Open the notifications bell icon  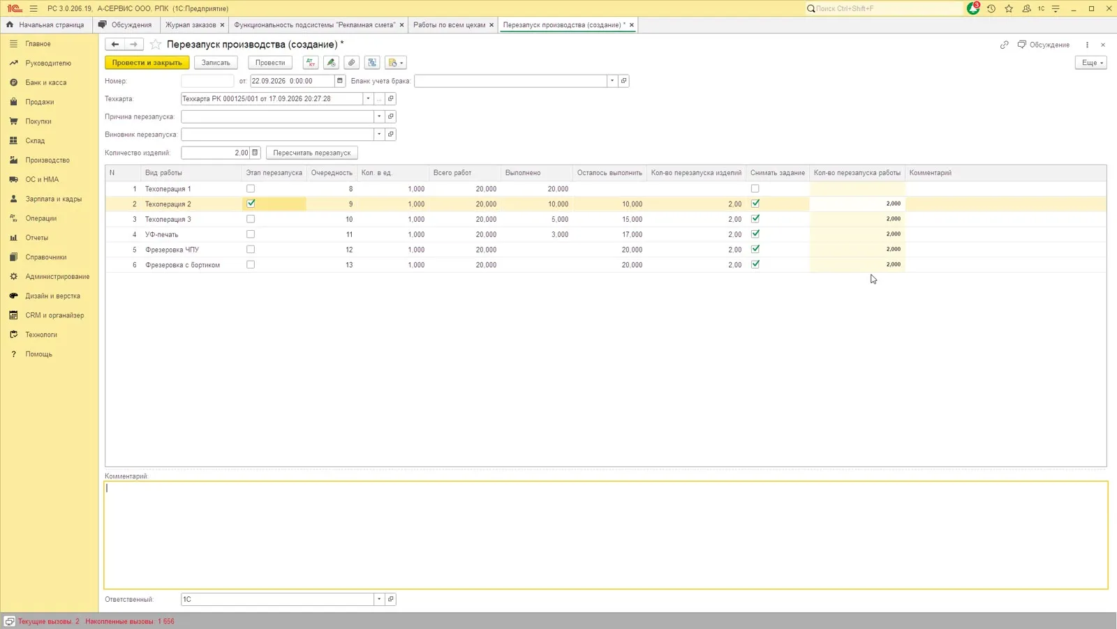(973, 8)
